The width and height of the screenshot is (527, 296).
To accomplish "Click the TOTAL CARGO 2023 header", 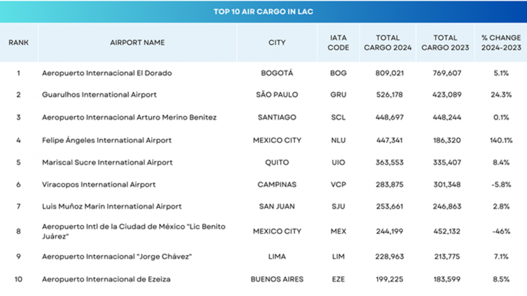I will tap(445, 43).
